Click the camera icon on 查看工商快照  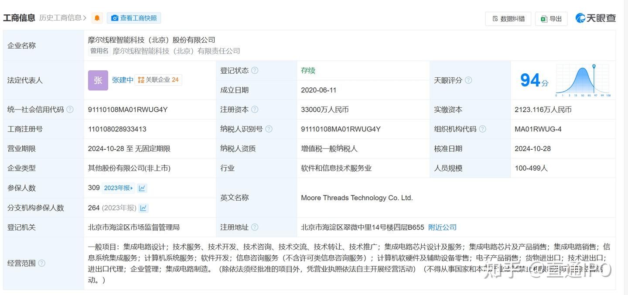pyautogui.click(x=114, y=18)
